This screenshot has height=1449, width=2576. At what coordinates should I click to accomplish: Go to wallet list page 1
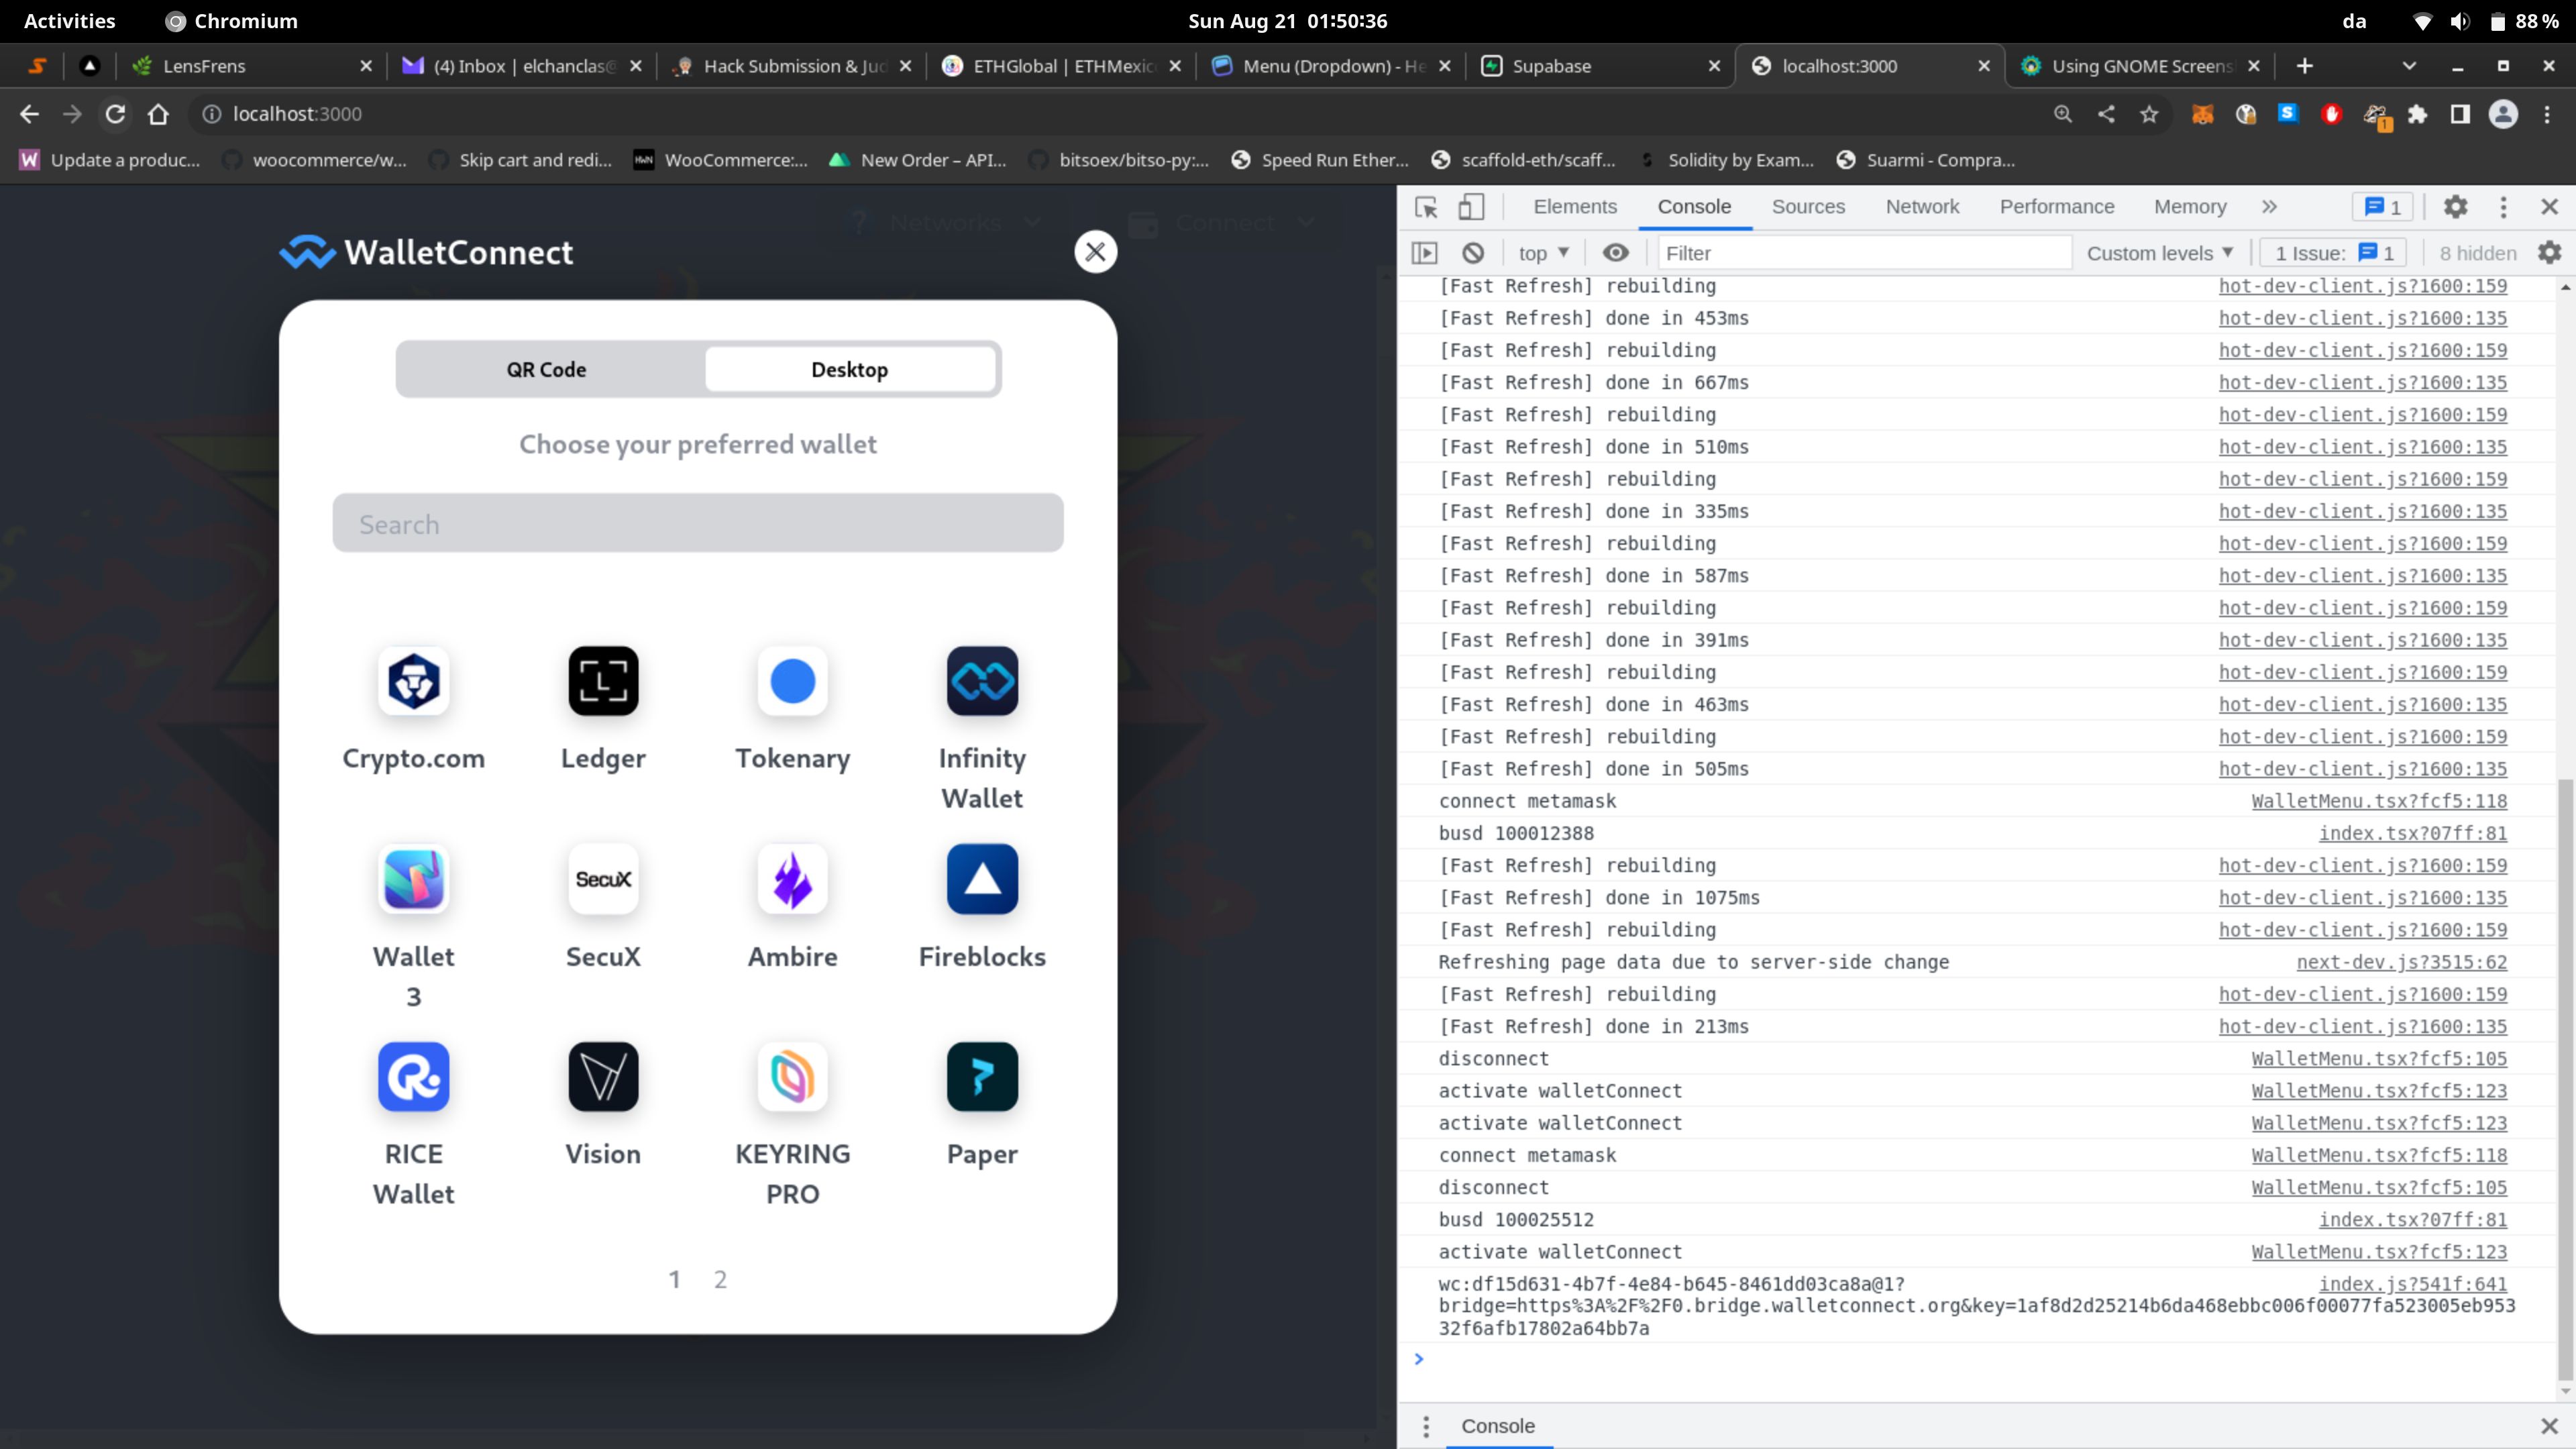pyautogui.click(x=674, y=1279)
